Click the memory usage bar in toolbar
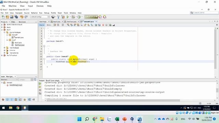219x123 pixels. [91, 17]
